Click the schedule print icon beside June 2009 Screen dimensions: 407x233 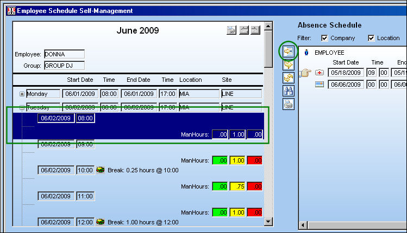tap(231, 30)
